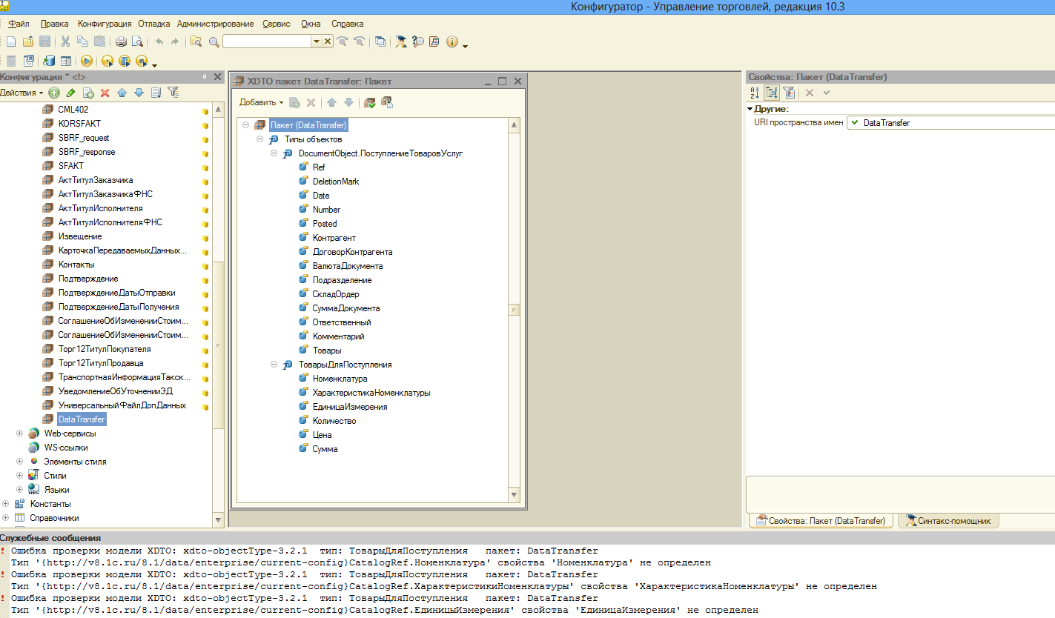Expand the Web-сервисы tree node
This screenshot has width=1055, height=618.
(x=20, y=433)
